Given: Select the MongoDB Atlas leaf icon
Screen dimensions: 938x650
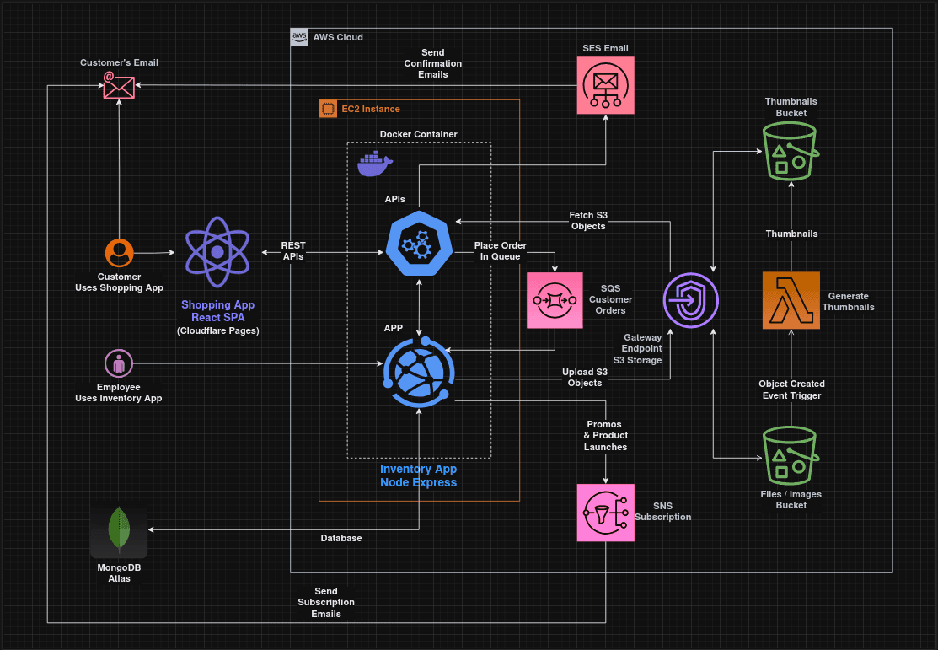Looking at the screenshot, I should click(x=119, y=531).
